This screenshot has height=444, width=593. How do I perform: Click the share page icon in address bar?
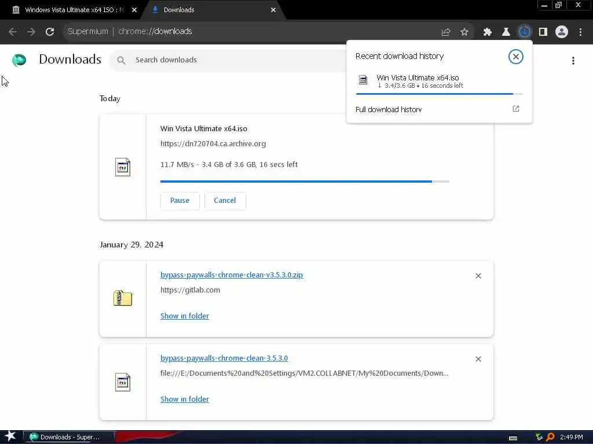[446, 32]
